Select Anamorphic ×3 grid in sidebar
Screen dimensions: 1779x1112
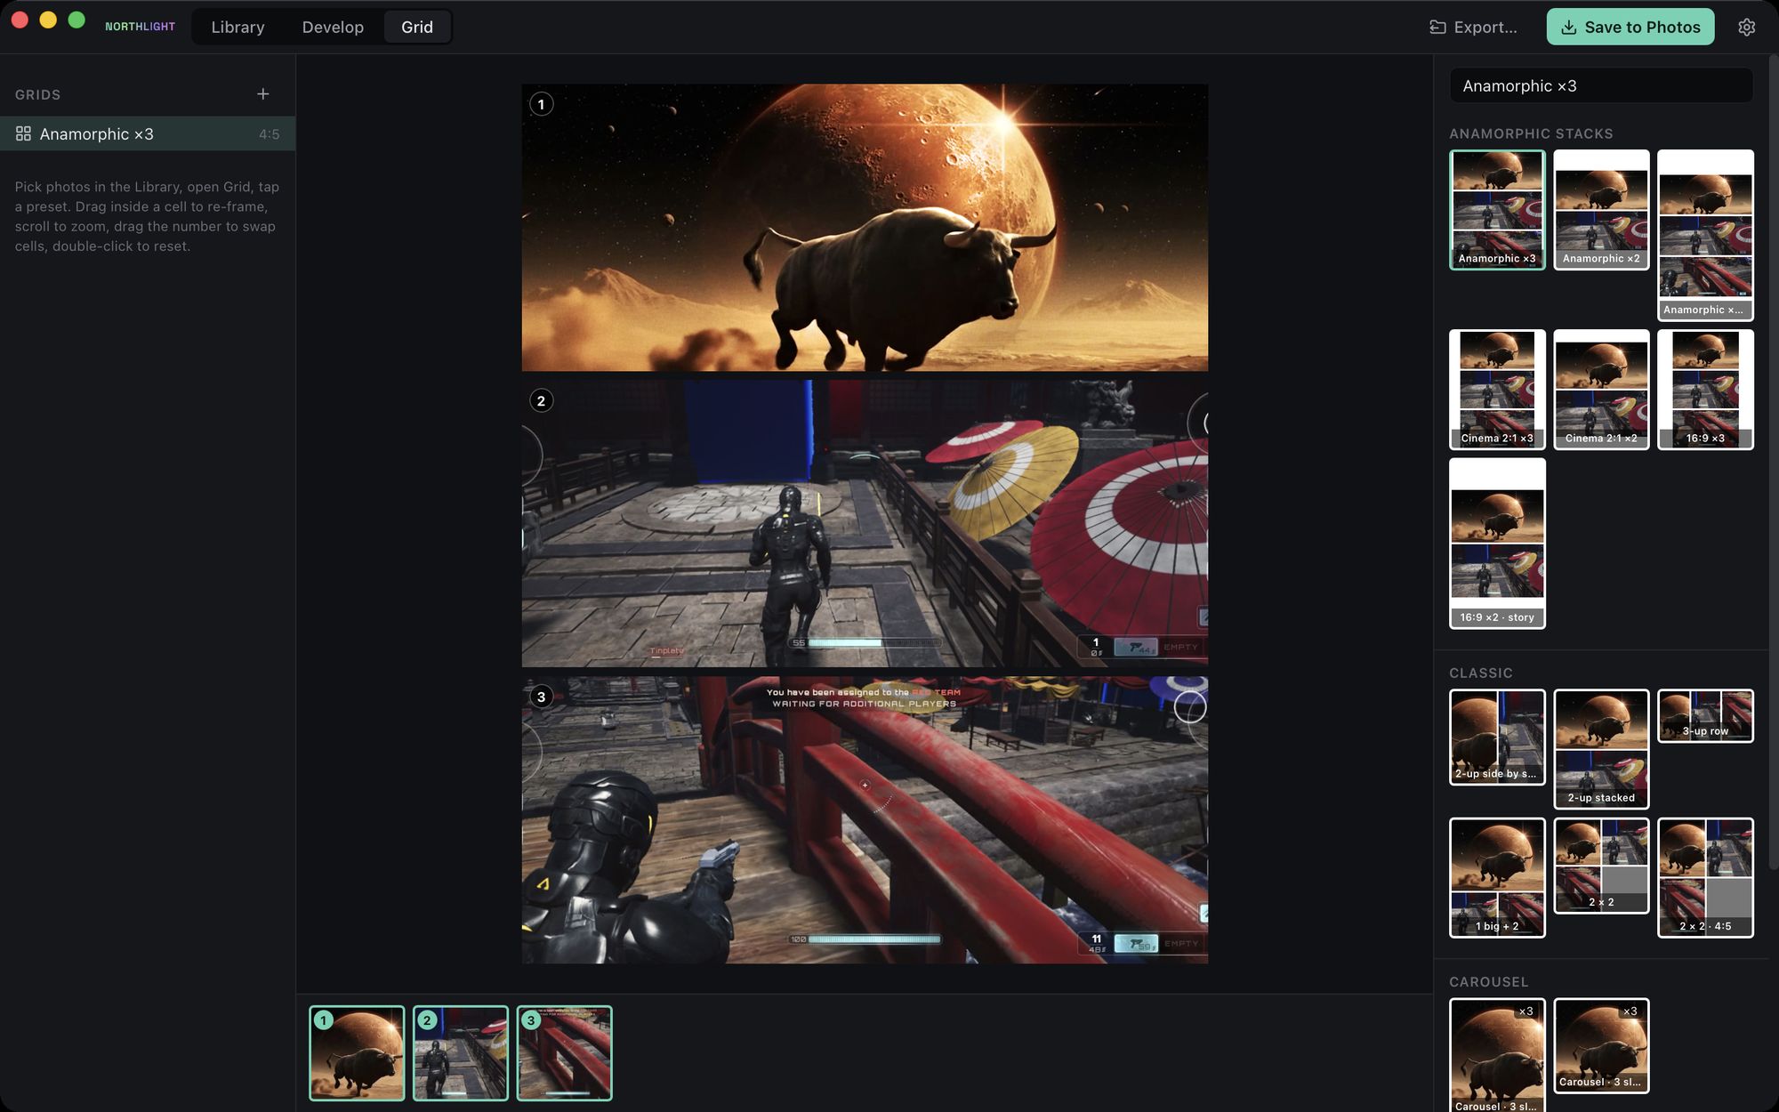(148, 133)
